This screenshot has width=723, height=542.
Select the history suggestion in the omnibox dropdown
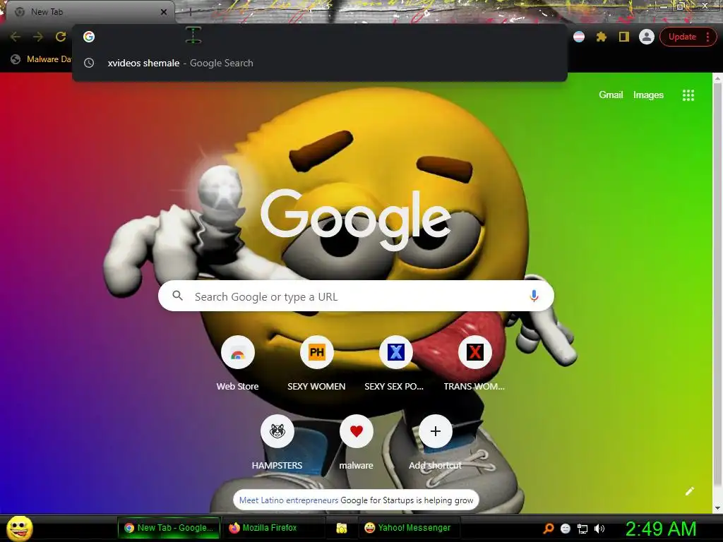click(x=320, y=63)
